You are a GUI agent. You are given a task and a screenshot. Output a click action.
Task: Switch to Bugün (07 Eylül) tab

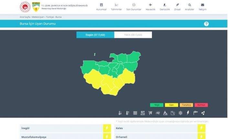click(95, 35)
